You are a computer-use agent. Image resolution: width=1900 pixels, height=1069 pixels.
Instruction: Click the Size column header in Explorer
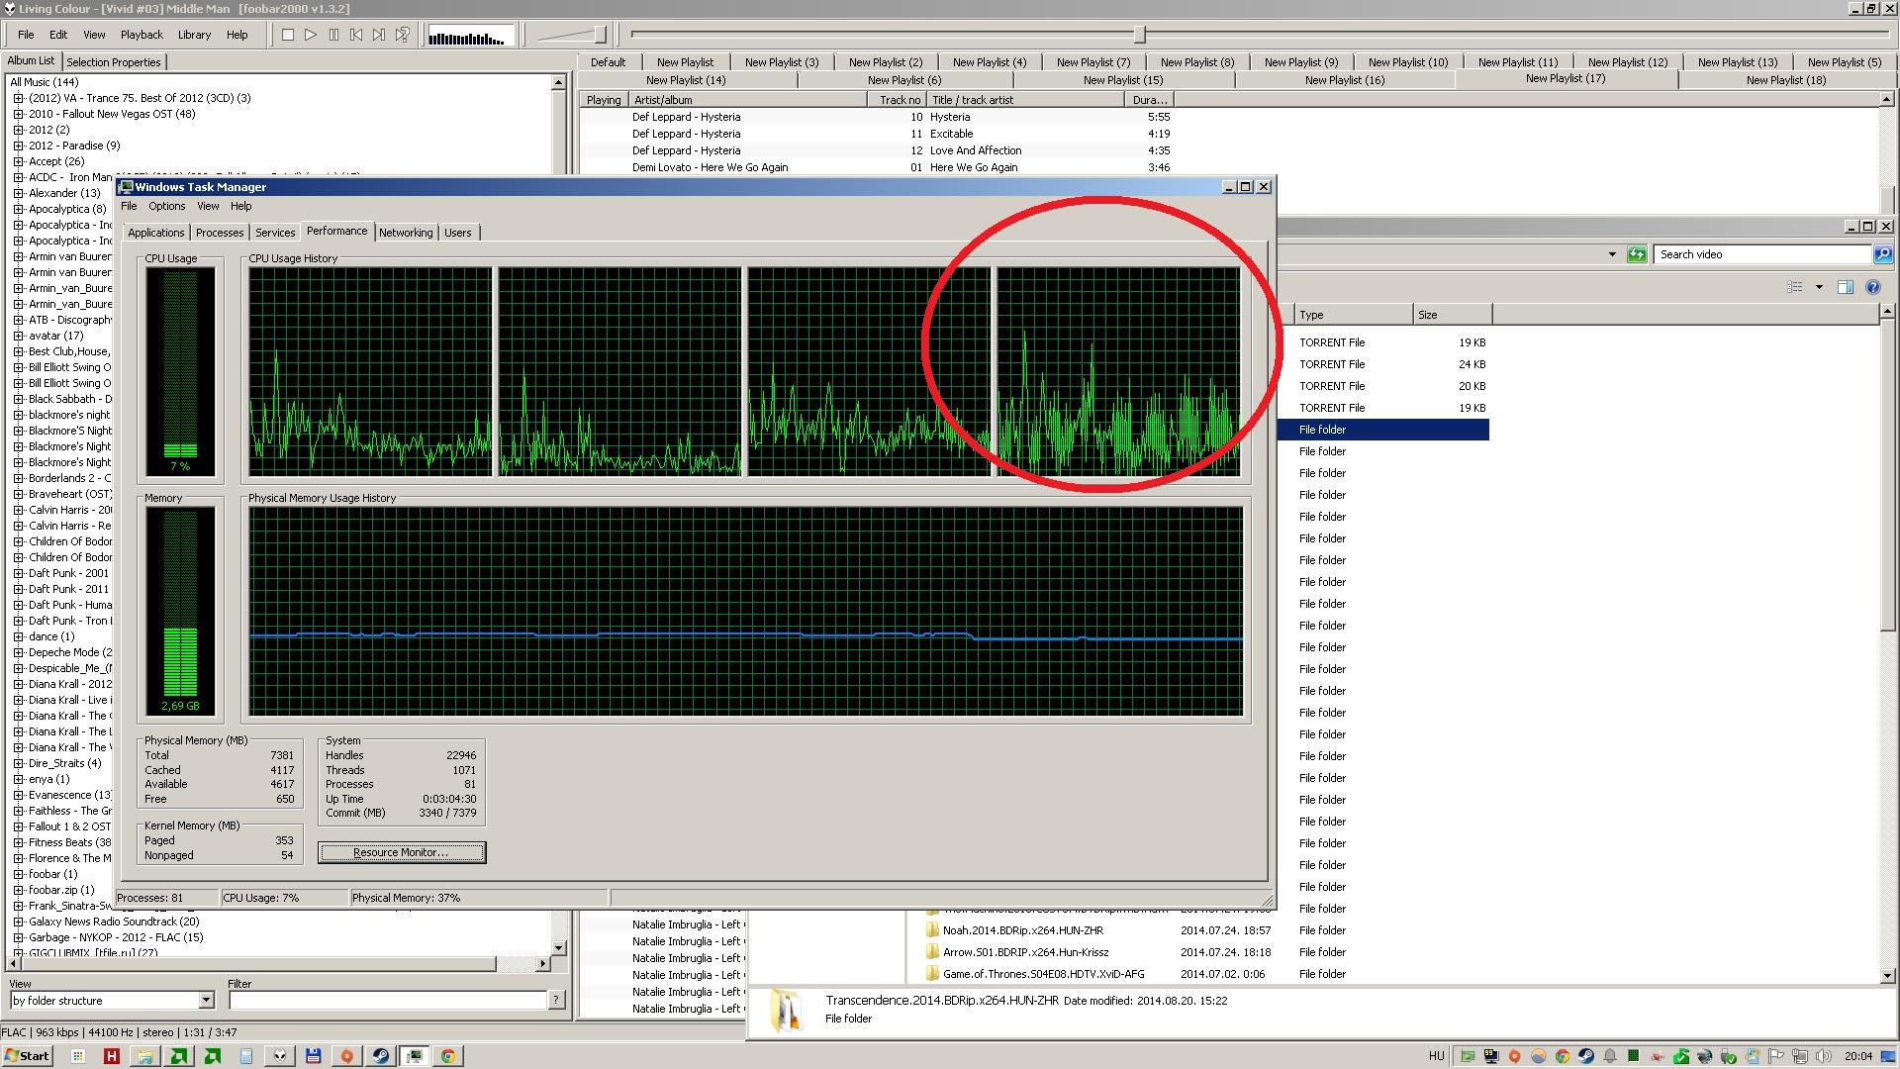[1453, 315]
